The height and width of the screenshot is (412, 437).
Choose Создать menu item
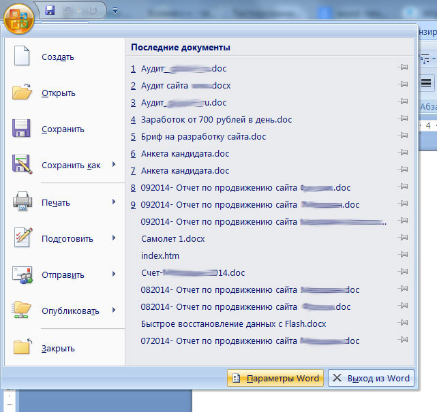(65, 57)
